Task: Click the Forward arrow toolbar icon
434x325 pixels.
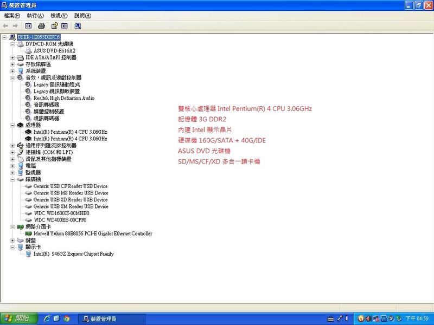Action: (15, 26)
